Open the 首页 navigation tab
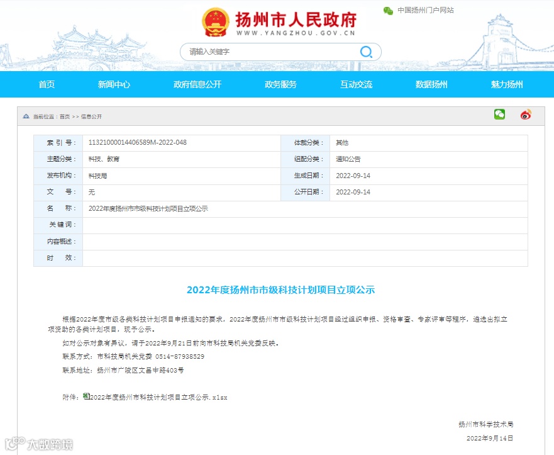Screen dimensions: 554x455 tap(47, 84)
